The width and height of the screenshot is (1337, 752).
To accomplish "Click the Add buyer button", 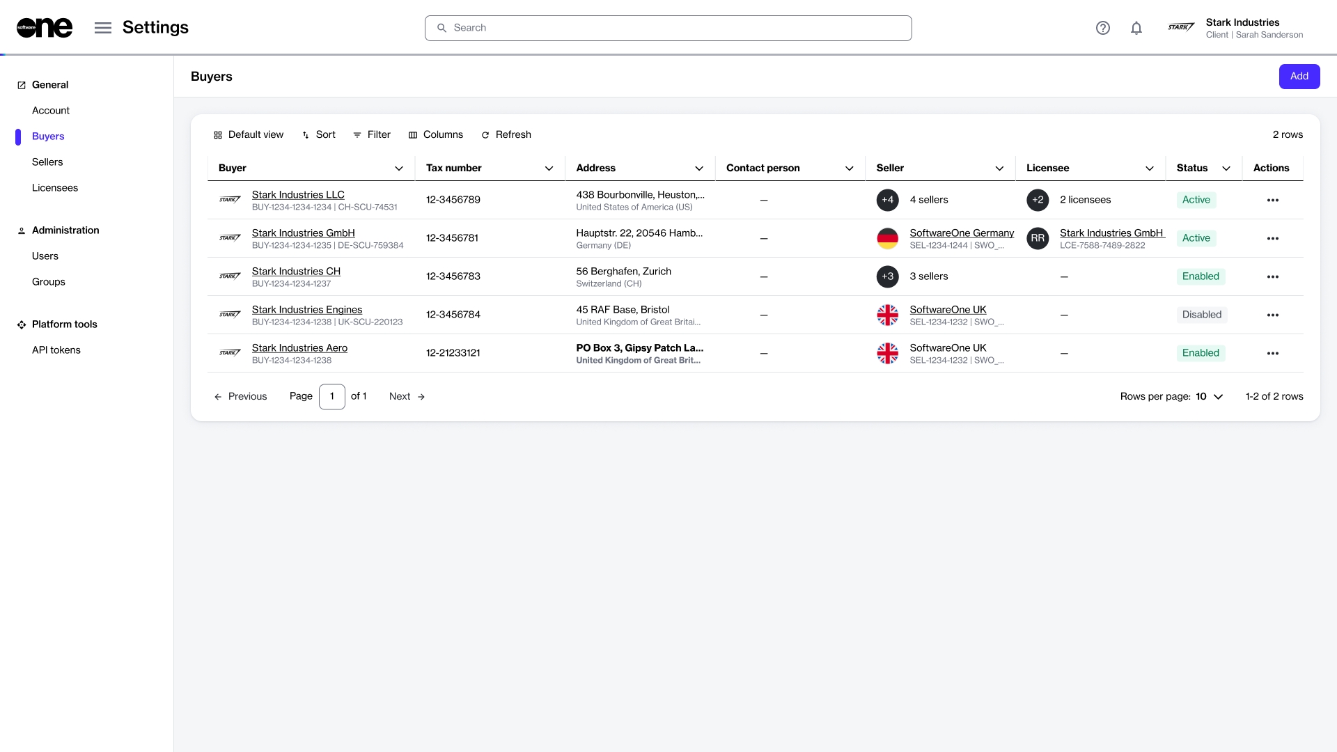I will (1299, 77).
